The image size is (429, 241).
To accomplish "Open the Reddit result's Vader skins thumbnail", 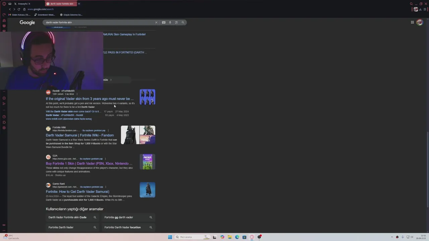I will click(147, 97).
